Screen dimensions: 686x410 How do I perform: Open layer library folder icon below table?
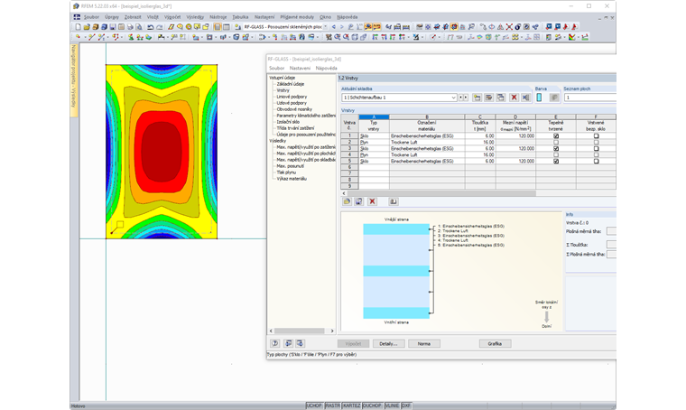click(x=347, y=201)
